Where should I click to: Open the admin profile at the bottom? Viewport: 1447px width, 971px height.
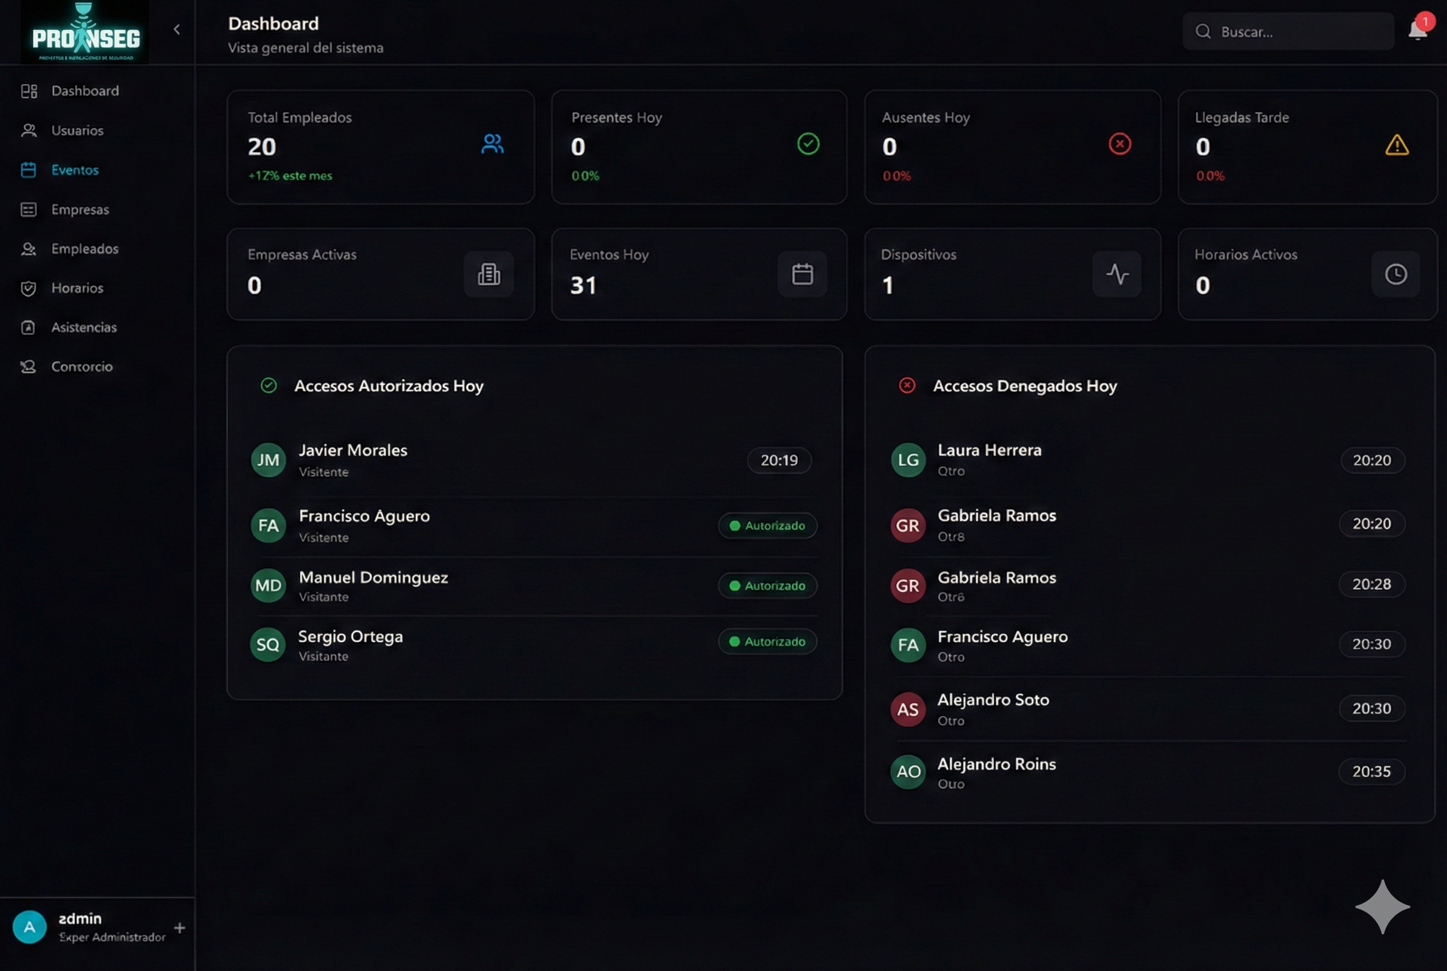(x=81, y=926)
